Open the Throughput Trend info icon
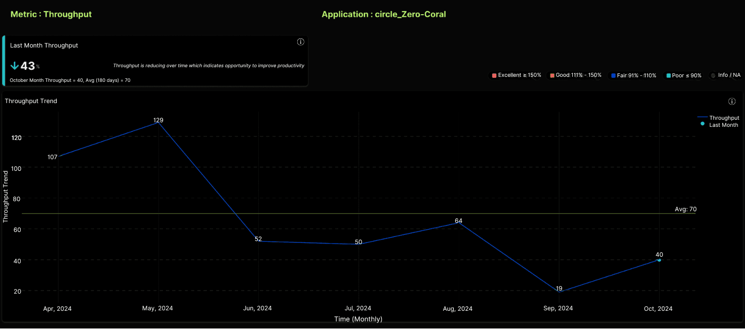Image resolution: width=745 pixels, height=330 pixels. pyautogui.click(x=732, y=101)
